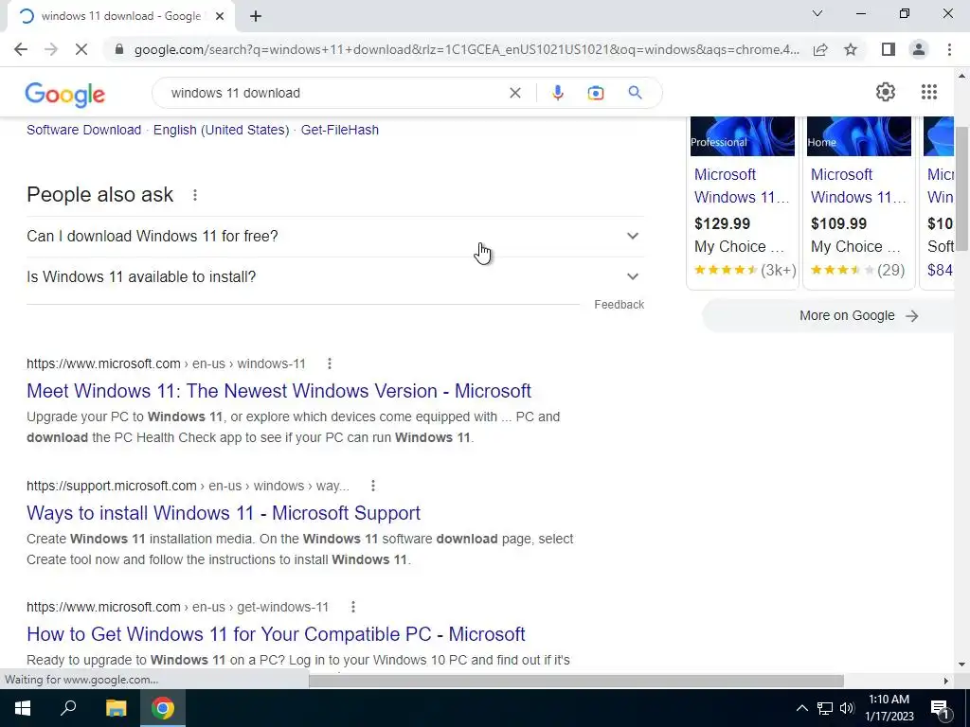Click the horizontal scrollbar thumb
The height and width of the screenshot is (727, 970).
pyautogui.click(x=576, y=681)
